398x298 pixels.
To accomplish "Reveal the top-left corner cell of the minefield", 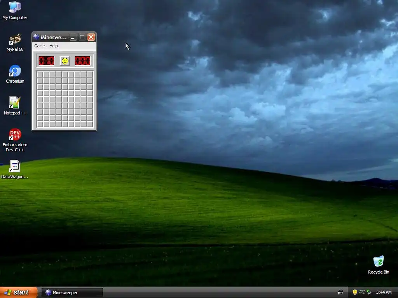I will tap(40, 74).
